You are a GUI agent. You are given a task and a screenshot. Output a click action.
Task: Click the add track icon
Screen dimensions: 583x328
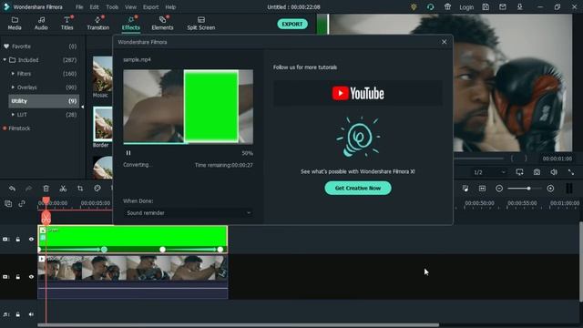pyautogui.click(x=8, y=203)
